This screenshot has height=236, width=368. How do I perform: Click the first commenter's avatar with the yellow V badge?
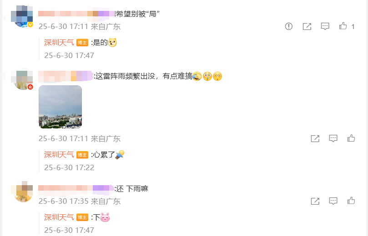22,16
